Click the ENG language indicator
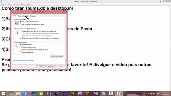Image resolution: width=171 pixels, height=96 pixels. pos(158,94)
